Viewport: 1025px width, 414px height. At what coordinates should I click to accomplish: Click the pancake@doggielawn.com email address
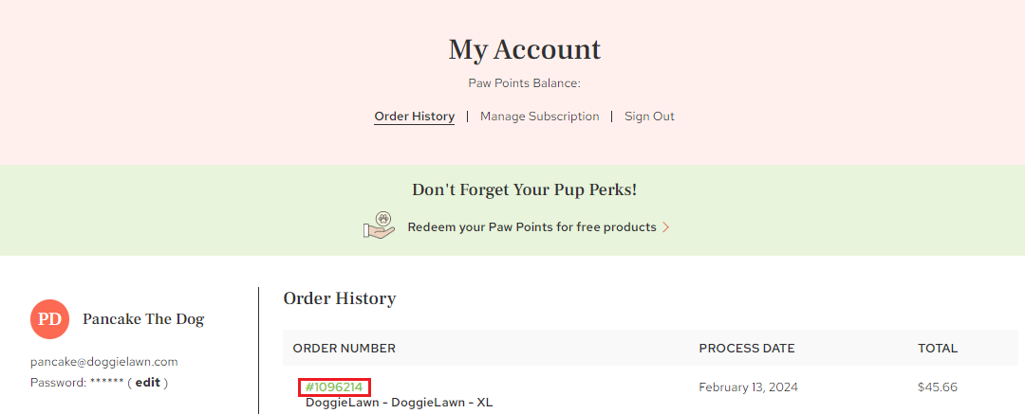point(104,362)
